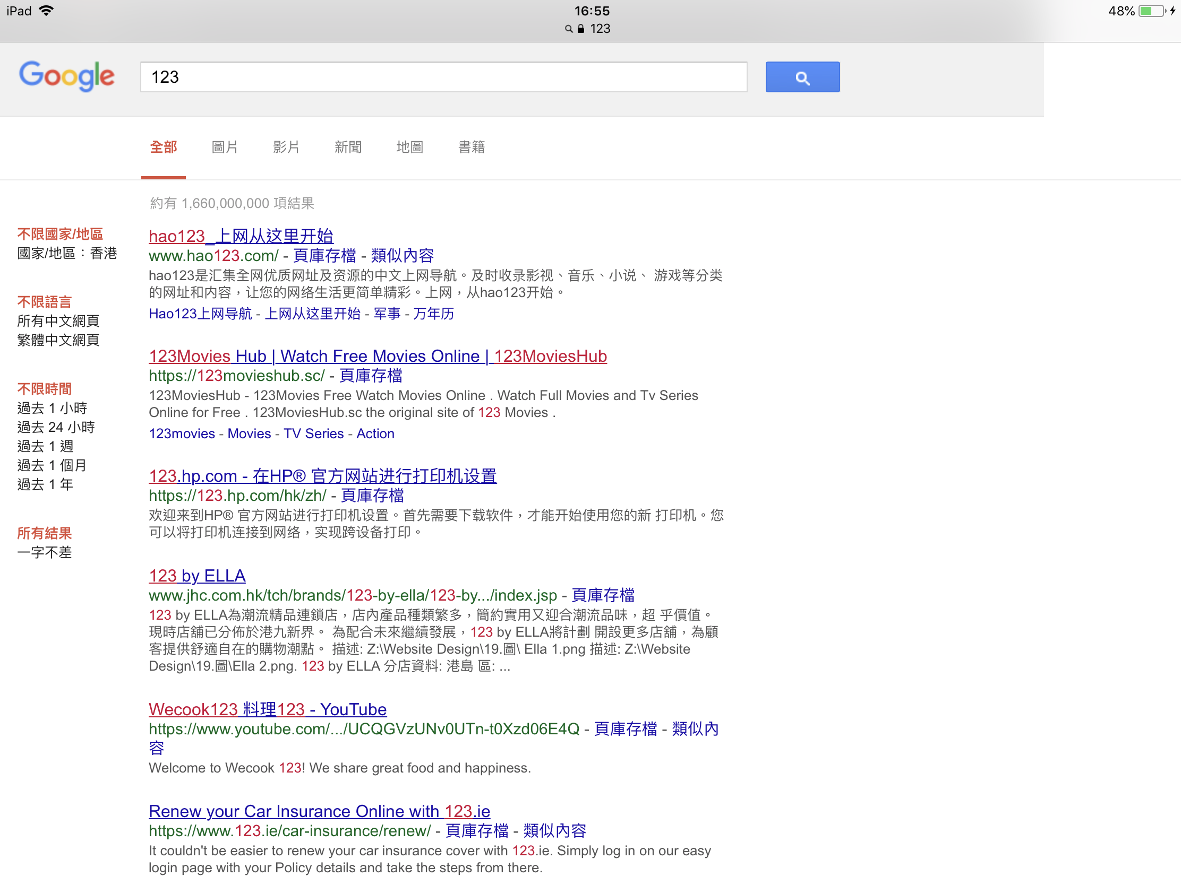
Task: Open 類似內容 for hao123 result
Action: coord(403,256)
